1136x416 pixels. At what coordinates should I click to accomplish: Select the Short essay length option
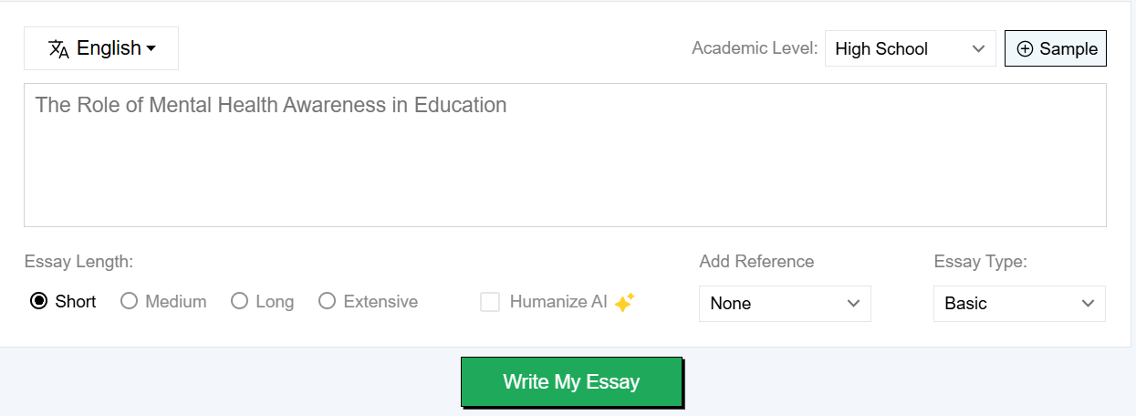tap(63, 301)
